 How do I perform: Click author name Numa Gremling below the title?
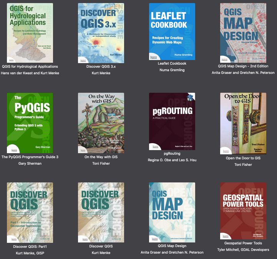(172, 70)
